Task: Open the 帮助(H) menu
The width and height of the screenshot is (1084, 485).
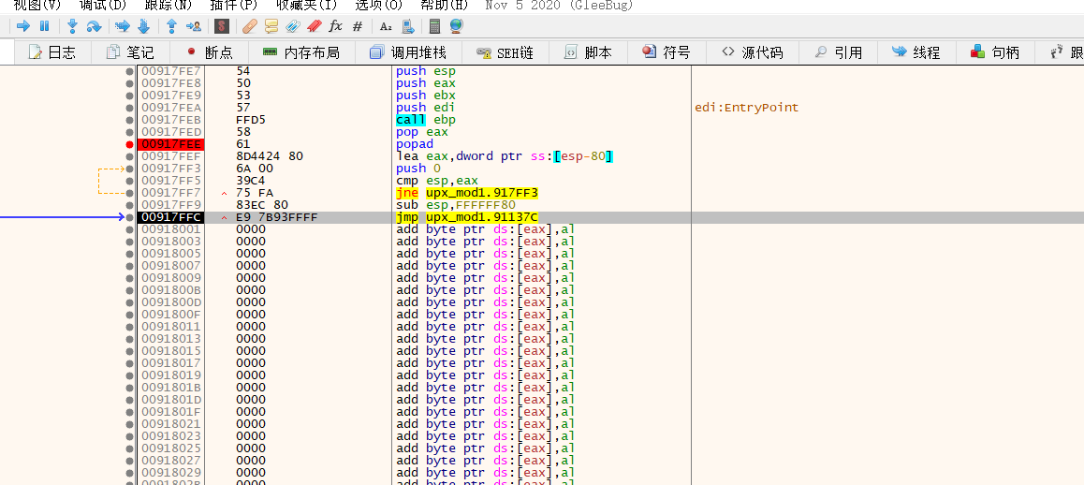Action: pos(444,6)
